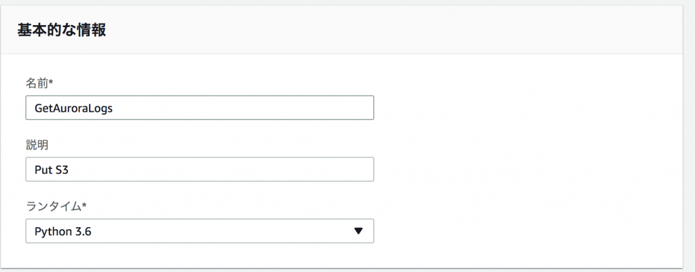Viewport: 695px width, 272px height.
Task: Focus the 説明 description input field
Action: pos(200,169)
